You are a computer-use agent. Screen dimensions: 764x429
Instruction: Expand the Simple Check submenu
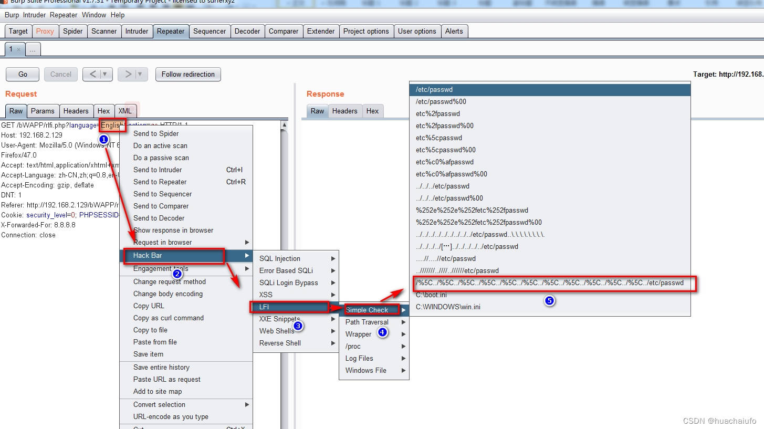click(x=374, y=310)
